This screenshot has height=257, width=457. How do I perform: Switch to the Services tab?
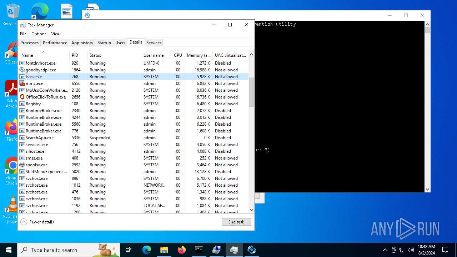point(154,43)
